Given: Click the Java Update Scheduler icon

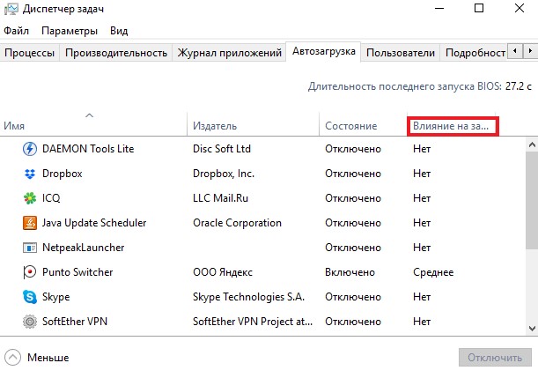Looking at the screenshot, I should (x=30, y=223).
